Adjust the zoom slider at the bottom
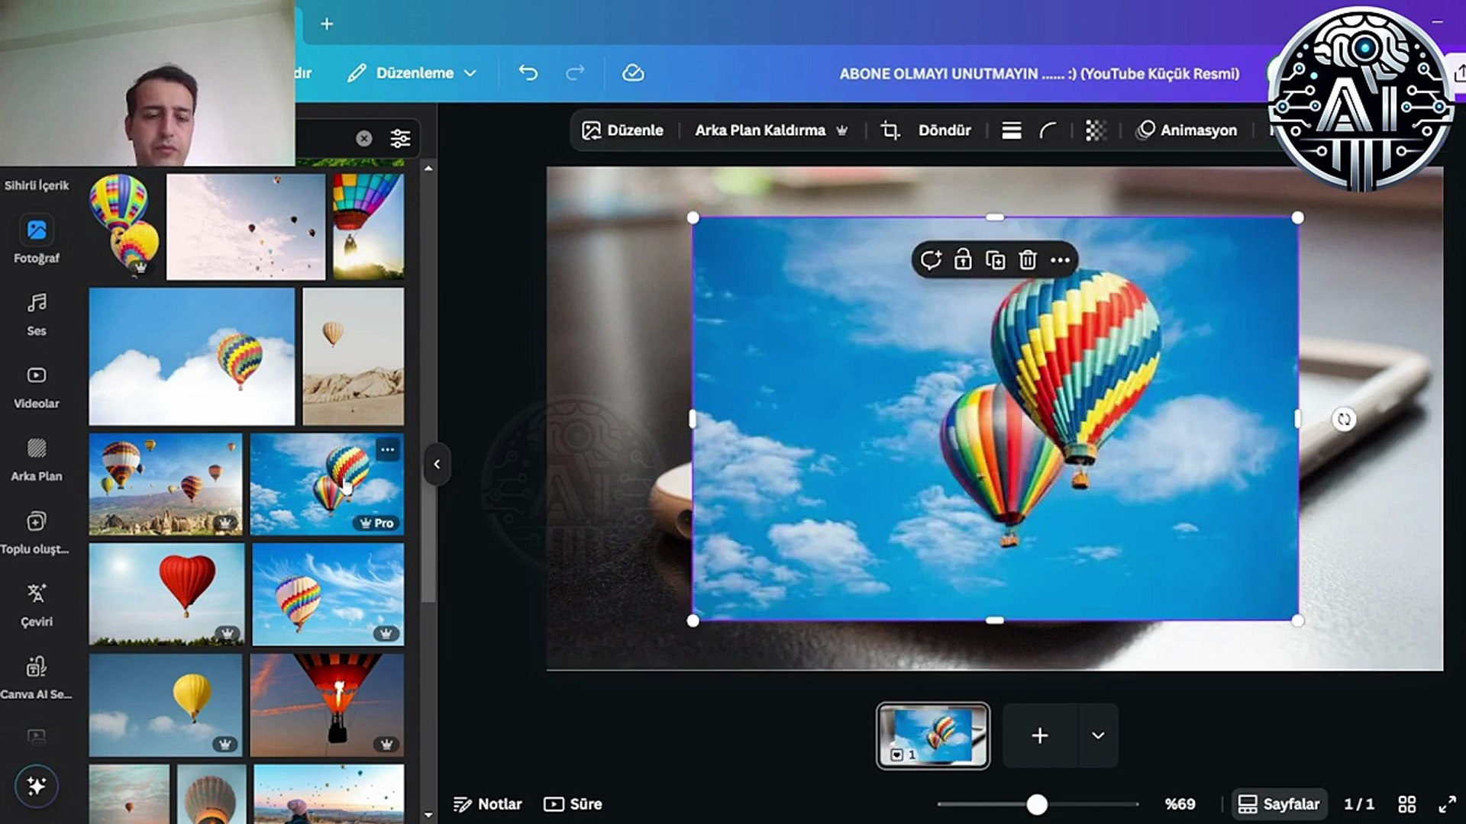The width and height of the screenshot is (1466, 824). (x=1036, y=803)
